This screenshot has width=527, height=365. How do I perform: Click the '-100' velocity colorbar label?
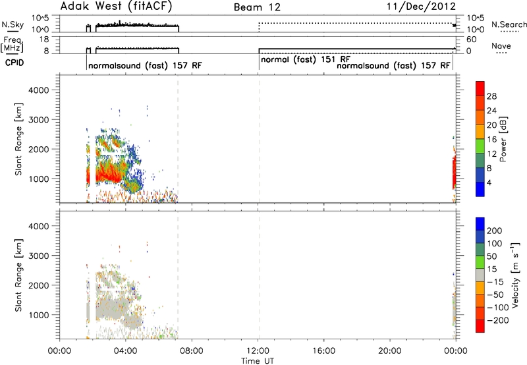pos(497,308)
